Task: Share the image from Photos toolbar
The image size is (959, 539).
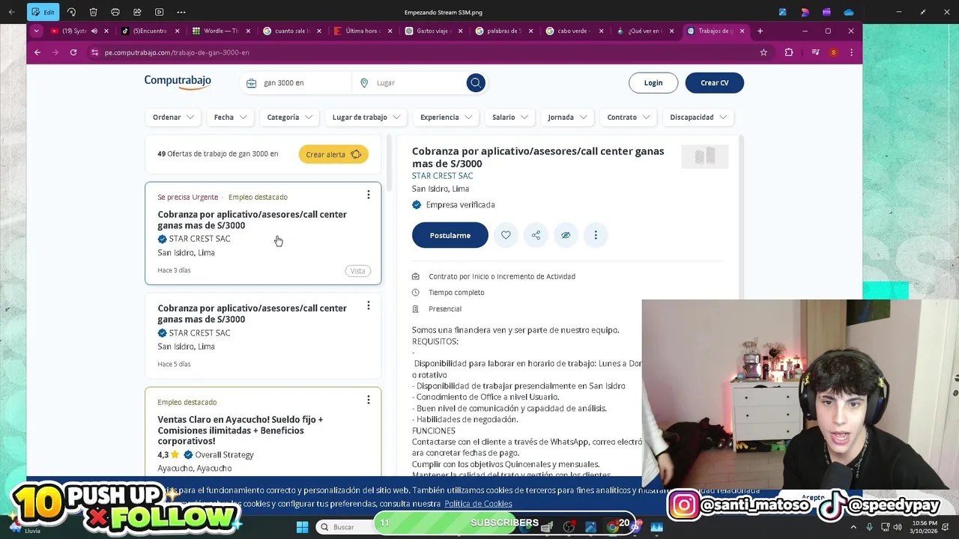Action: 137,12
